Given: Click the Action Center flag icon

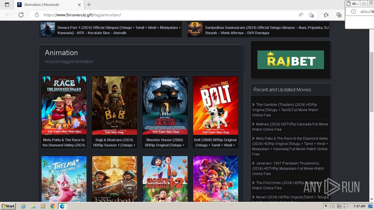Looking at the screenshot, I should tap(346, 206).
